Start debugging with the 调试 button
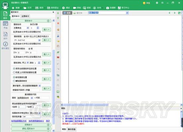The image size is (183, 132). pyautogui.click(x=66, y=8)
